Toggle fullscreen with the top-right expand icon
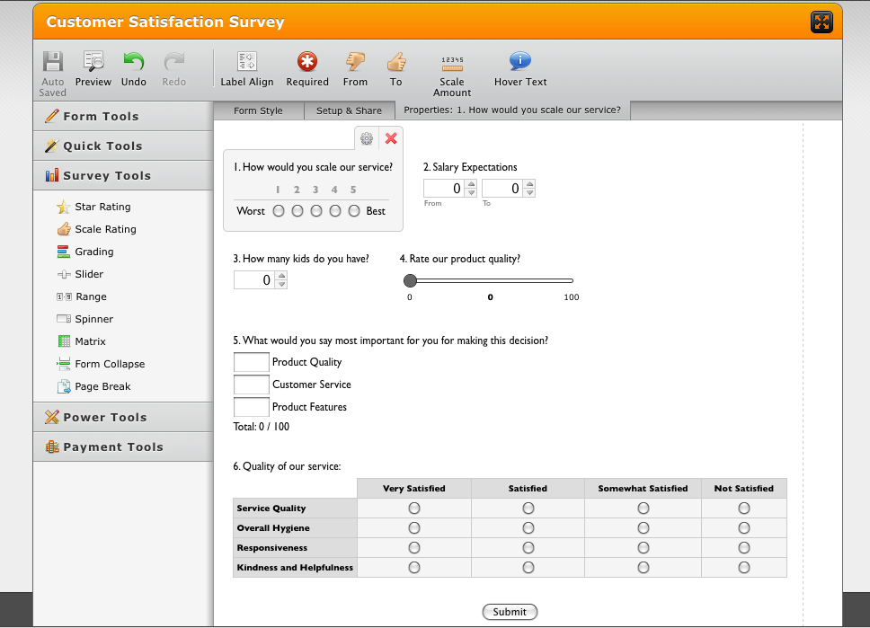This screenshot has width=870, height=628. click(821, 22)
